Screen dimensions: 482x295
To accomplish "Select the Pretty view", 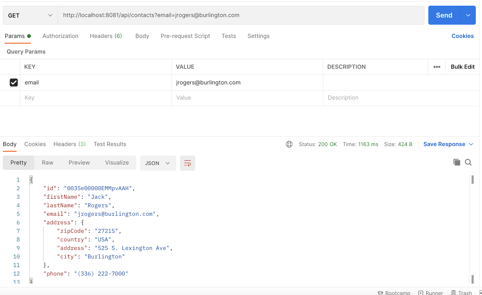I will pos(18,163).
